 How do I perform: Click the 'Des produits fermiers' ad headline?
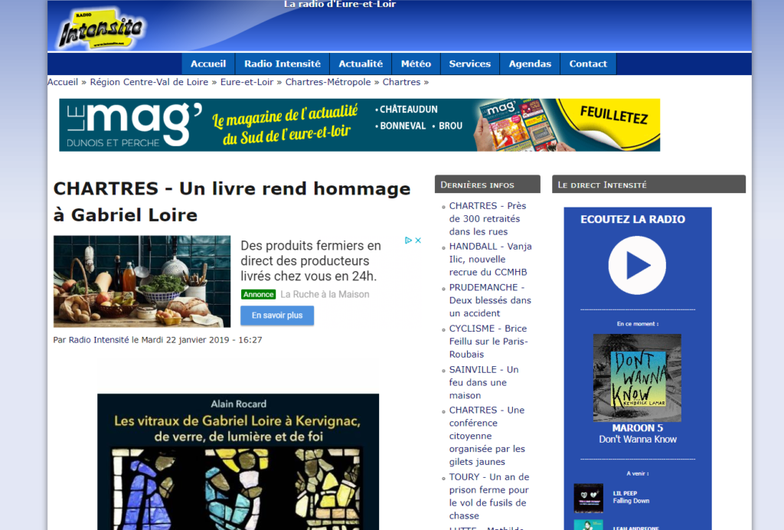[311, 261]
